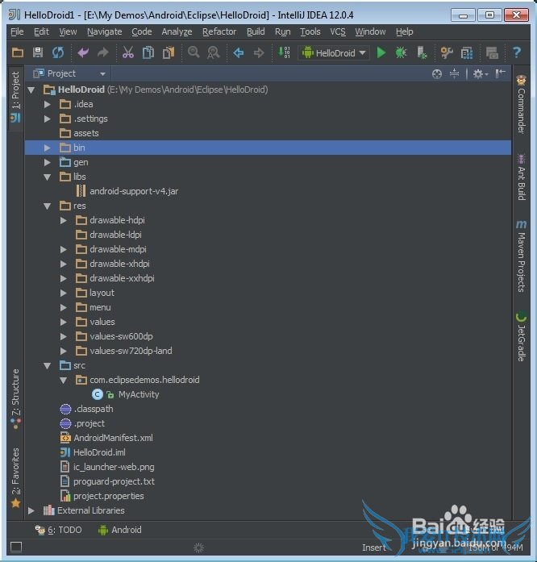Click the Find magnifier icon
537x562 pixels.
click(x=194, y=52)
